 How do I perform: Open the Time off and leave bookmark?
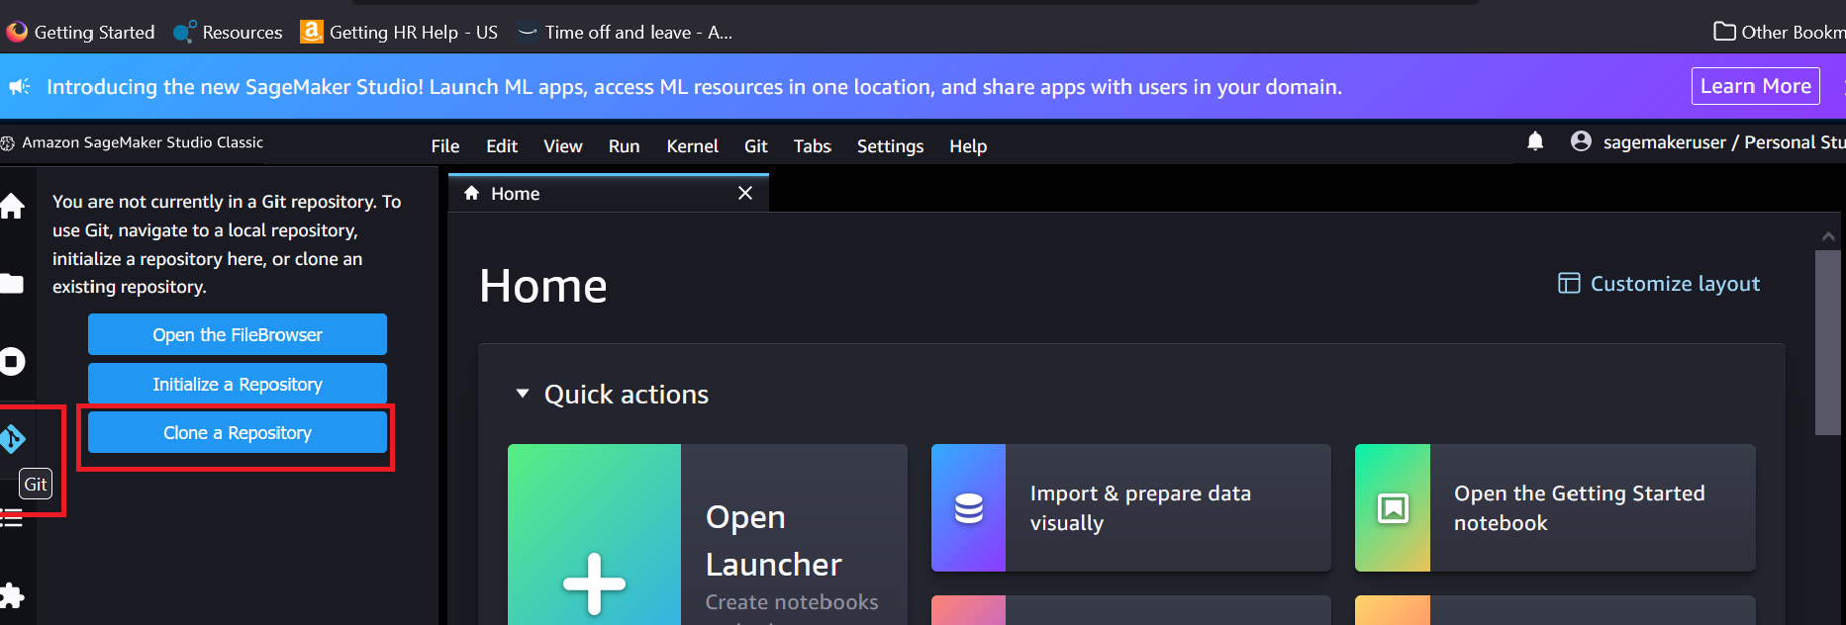626,32
